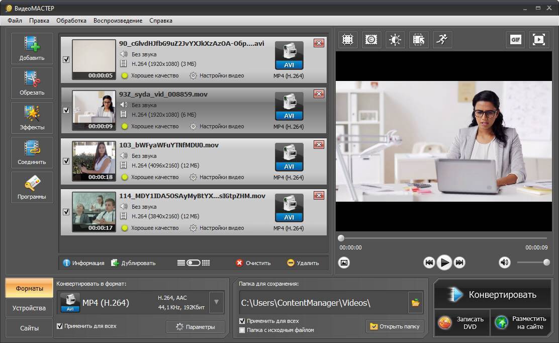Image resolution: width=559 pixels, height=343 pixels.
Task: Open the Обработка menu
Action: point(71,21)
